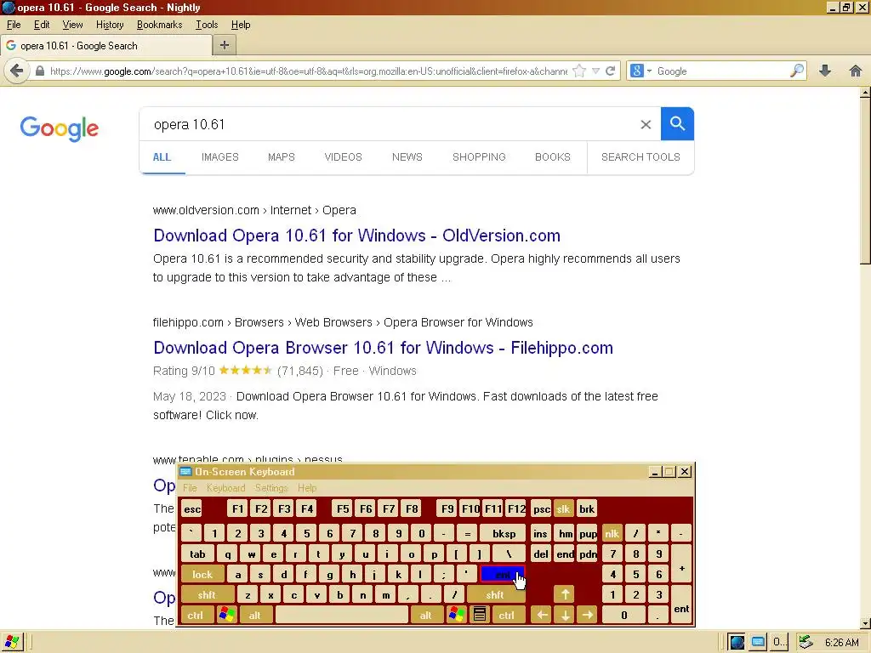Image resolution: width=871 pixels, height=653 pixels.
Task: Open the URL bar history dropdown arrow
Action: pyautogui.click(x=595, y=71)
